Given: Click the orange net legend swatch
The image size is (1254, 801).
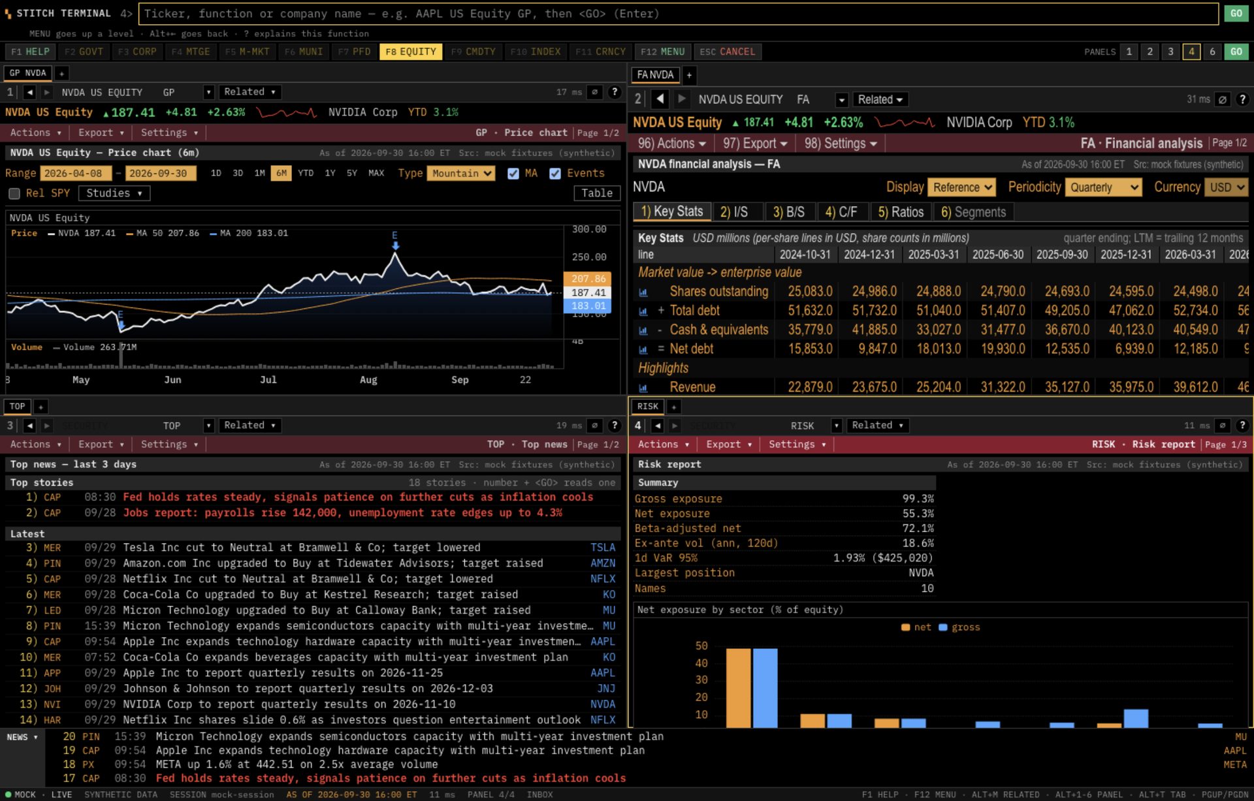Looking at the screenshot, I should pos(905,627).
